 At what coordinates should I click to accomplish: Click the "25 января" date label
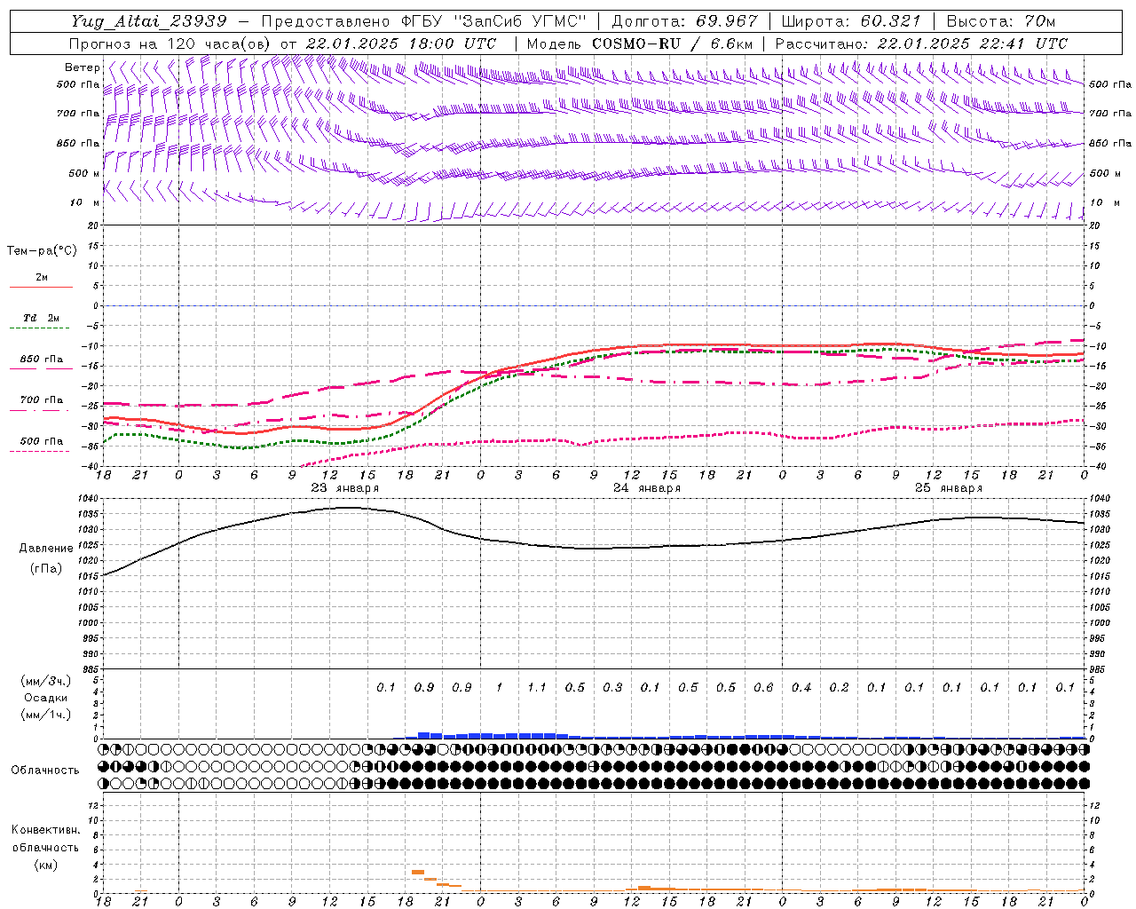pos(948,488)
